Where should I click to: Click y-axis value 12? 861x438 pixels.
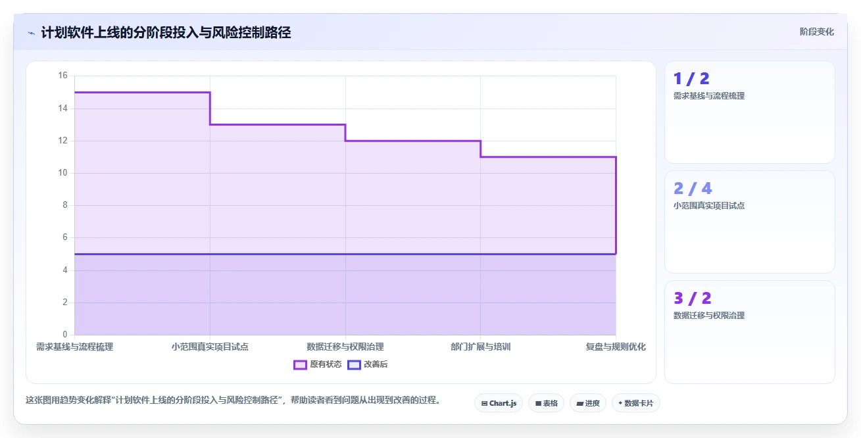(62, 140)
